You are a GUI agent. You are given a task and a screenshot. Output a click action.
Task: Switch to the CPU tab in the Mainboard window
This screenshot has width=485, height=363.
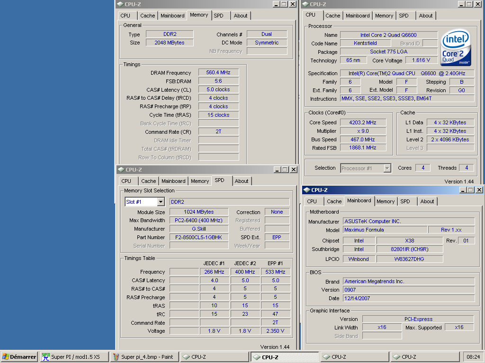312,201
